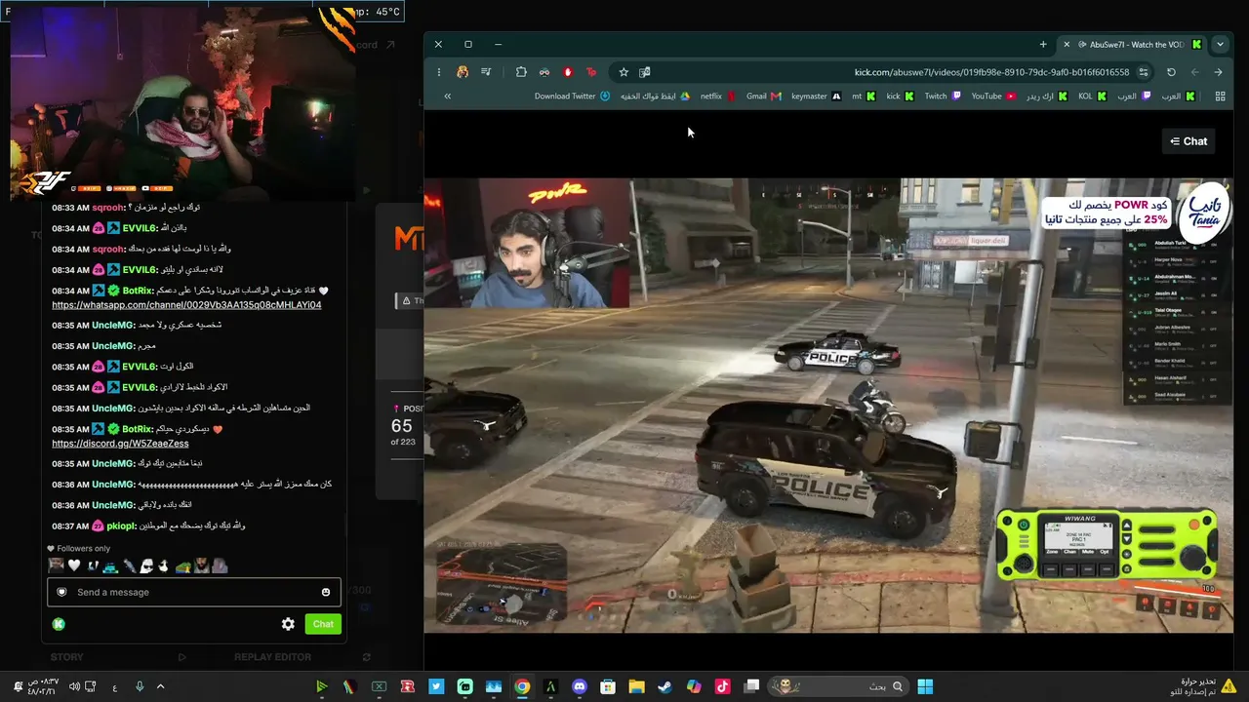Viewport: 1249px width, 702px height.
Task: Click the Windows Start button
Action: pyautogui.click(x=925, y=686)
